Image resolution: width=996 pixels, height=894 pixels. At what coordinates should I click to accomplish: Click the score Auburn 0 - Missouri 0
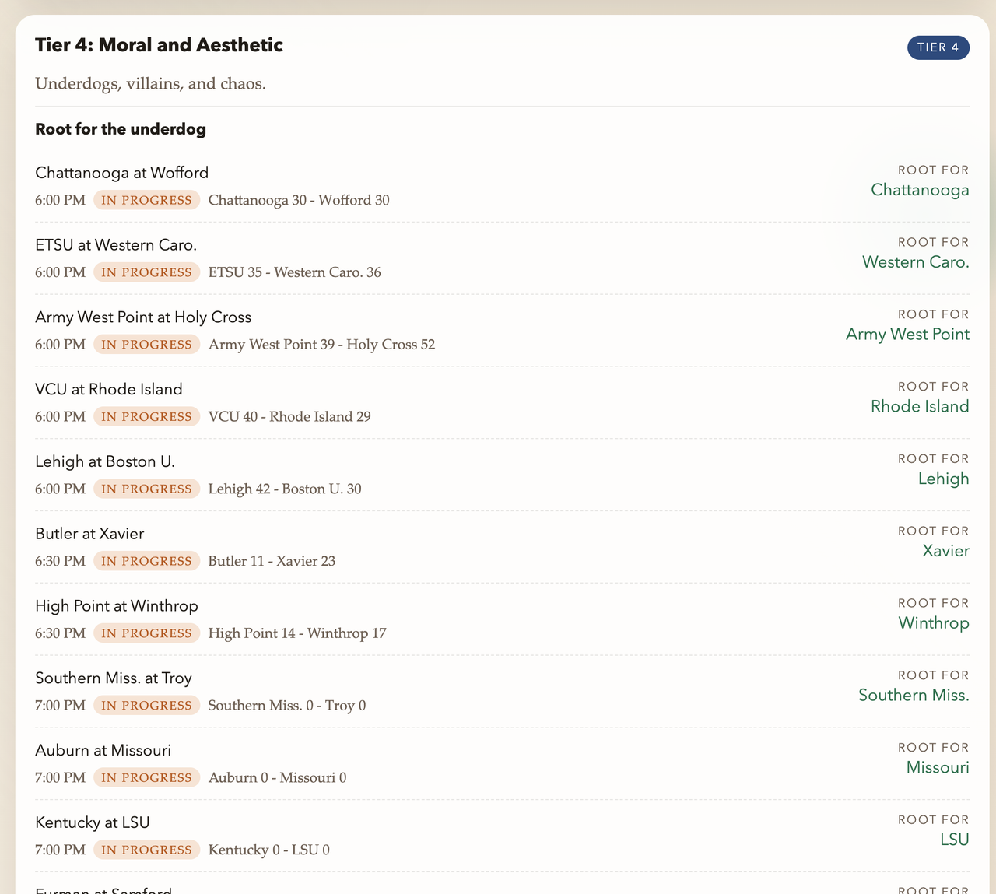point(278,779)
